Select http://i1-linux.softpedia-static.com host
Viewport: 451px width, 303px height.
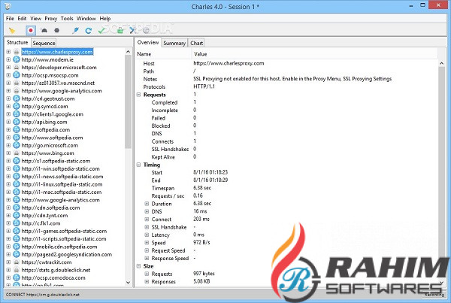click(x=62, y=184)
